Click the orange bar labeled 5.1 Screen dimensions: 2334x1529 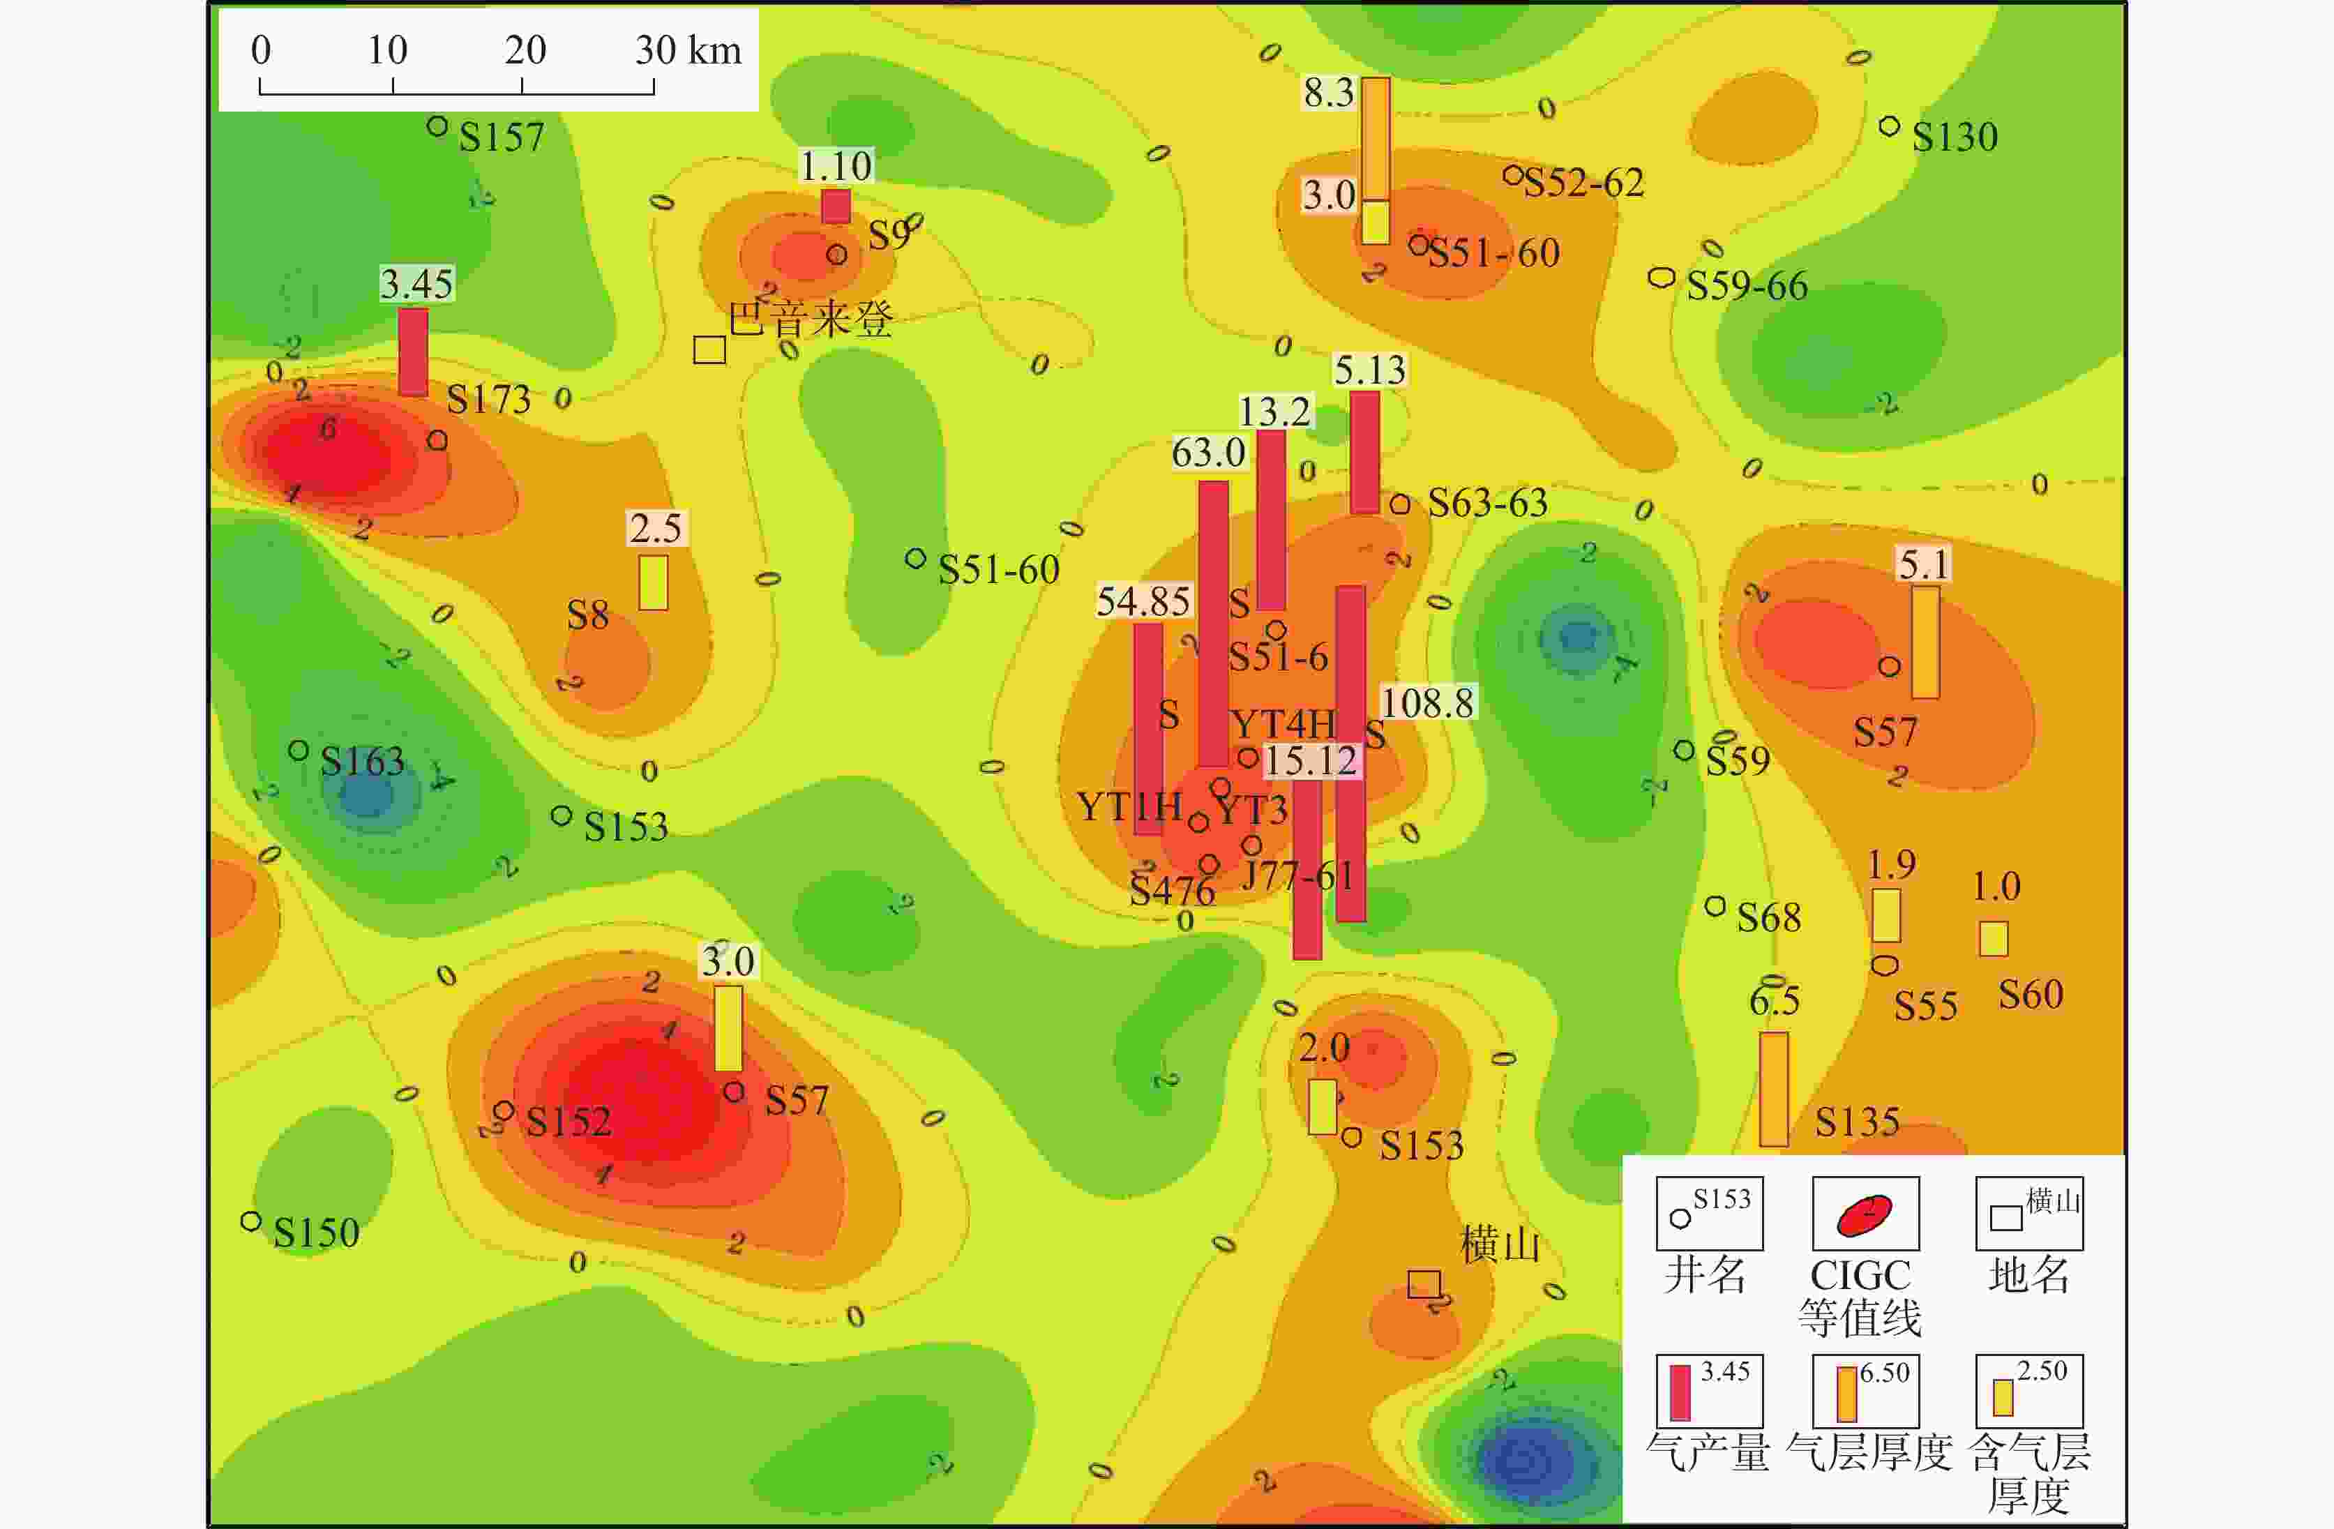pyautogui.click(x=1925, y=642)
